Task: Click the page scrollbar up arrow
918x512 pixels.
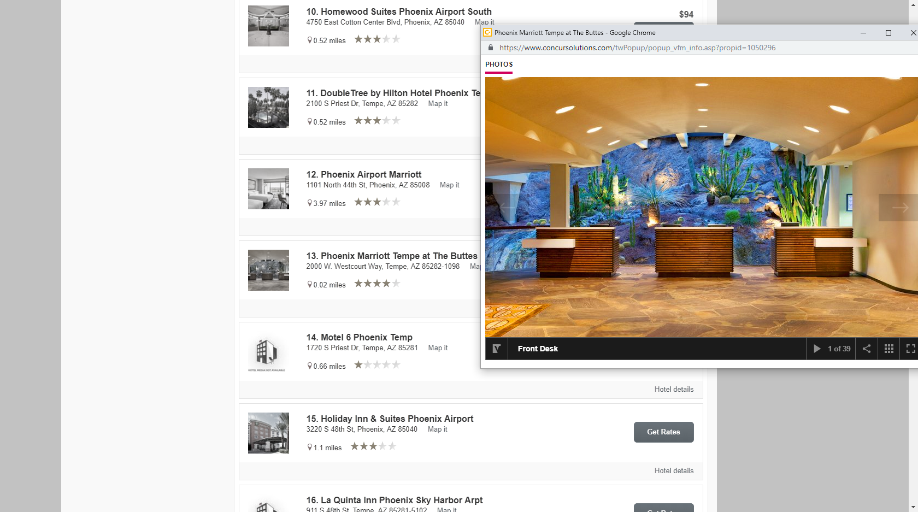Action: 913,4
